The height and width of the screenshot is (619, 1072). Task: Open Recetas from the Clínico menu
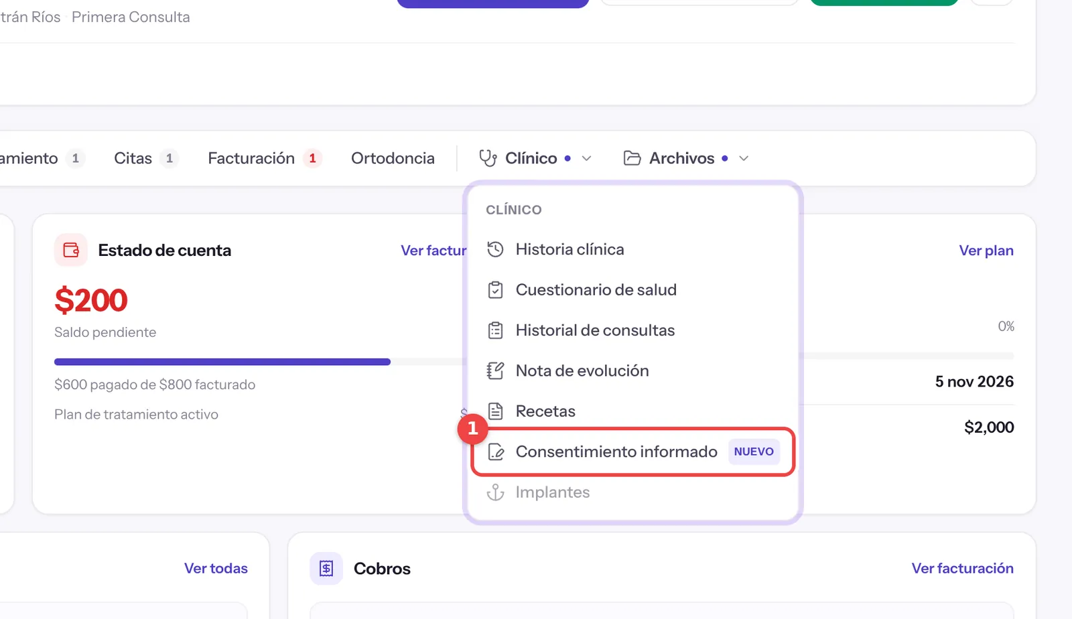tap(632, 411)
